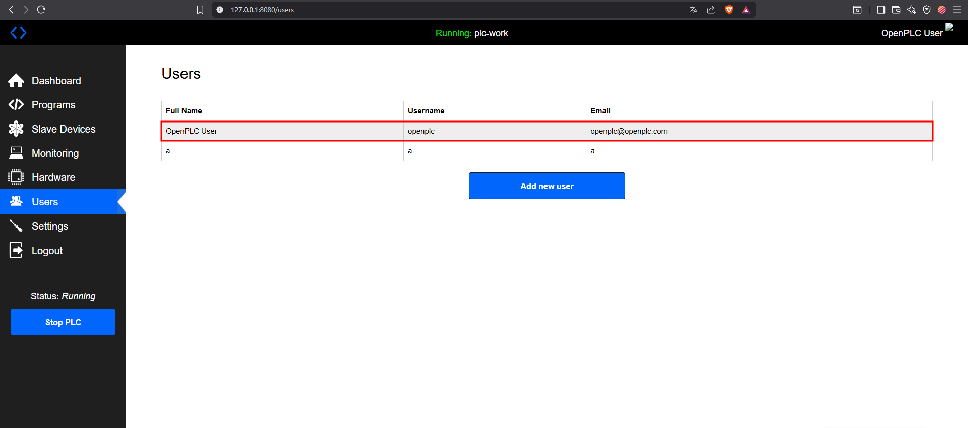Navigate to the Hardware page

tap(53, 177)
